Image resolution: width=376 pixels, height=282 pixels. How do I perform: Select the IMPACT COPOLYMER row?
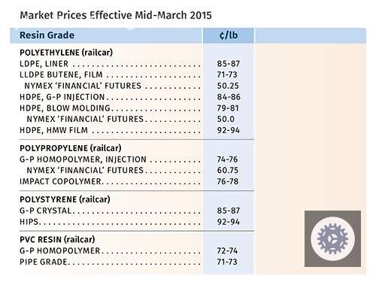pos(129,181)
